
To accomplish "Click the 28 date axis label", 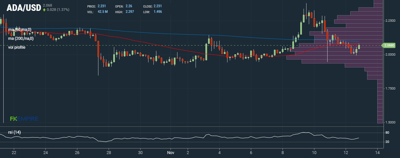I will pyautogui.click(x=109, y=153).
